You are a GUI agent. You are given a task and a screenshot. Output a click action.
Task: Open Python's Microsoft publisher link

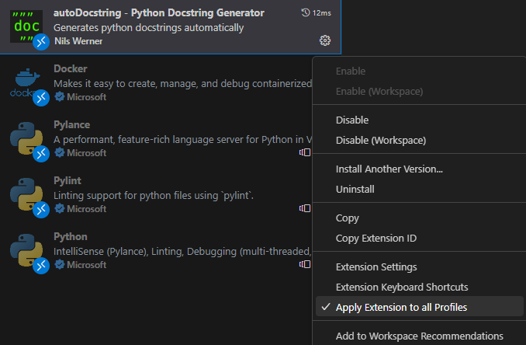[x=86, y=265]
